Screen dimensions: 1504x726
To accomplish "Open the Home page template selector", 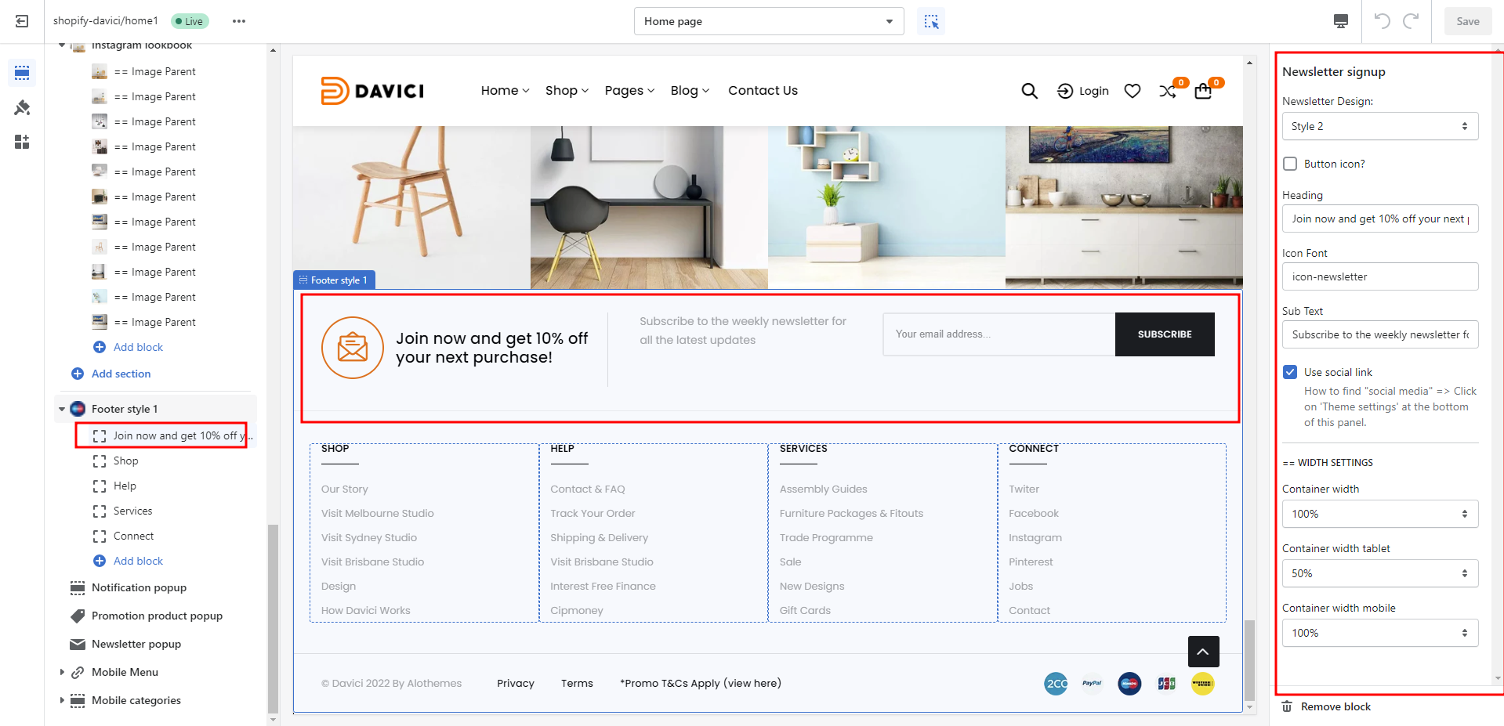I will pos(768,21).
